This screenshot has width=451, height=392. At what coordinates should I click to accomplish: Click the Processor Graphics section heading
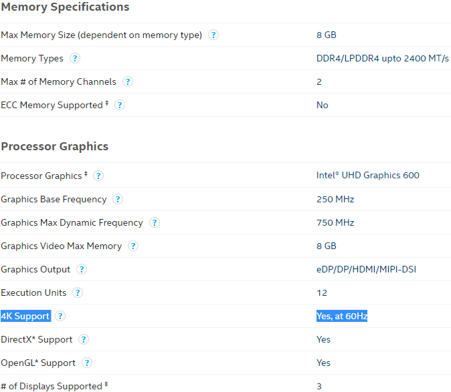[x=55, y=146]
